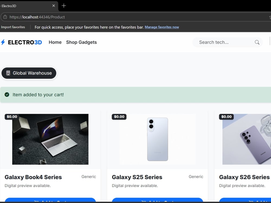Click the browser address bar URL

[x=37, y=17]
